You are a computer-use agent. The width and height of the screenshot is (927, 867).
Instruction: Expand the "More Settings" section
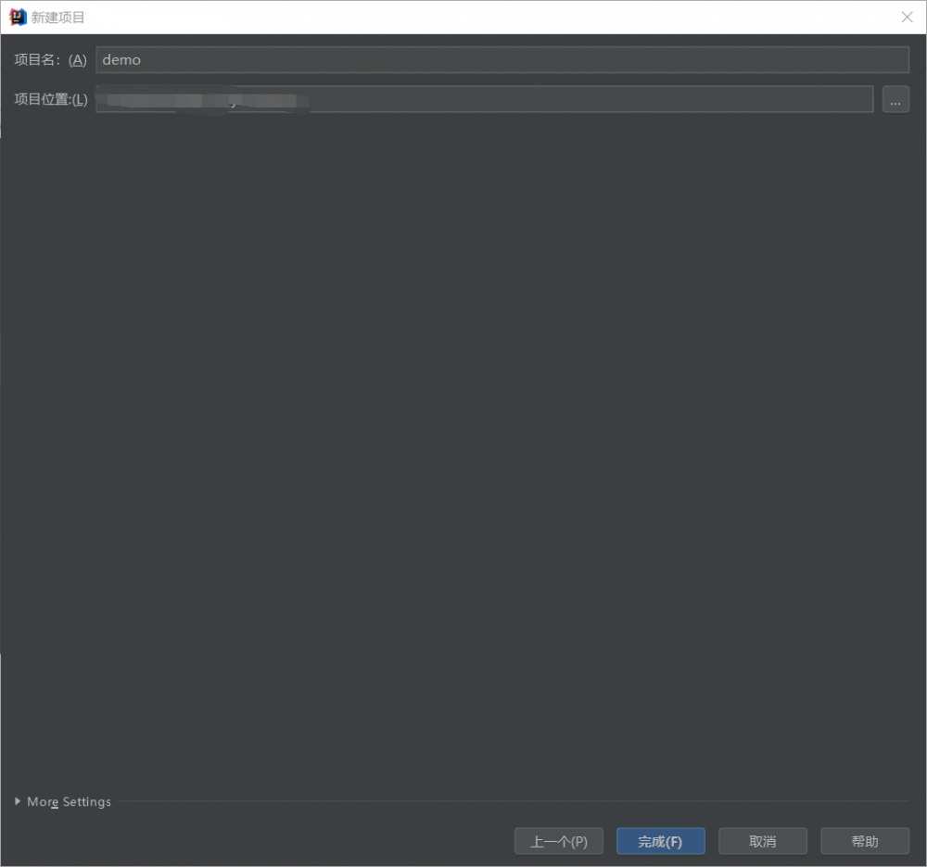coord(68,801)
